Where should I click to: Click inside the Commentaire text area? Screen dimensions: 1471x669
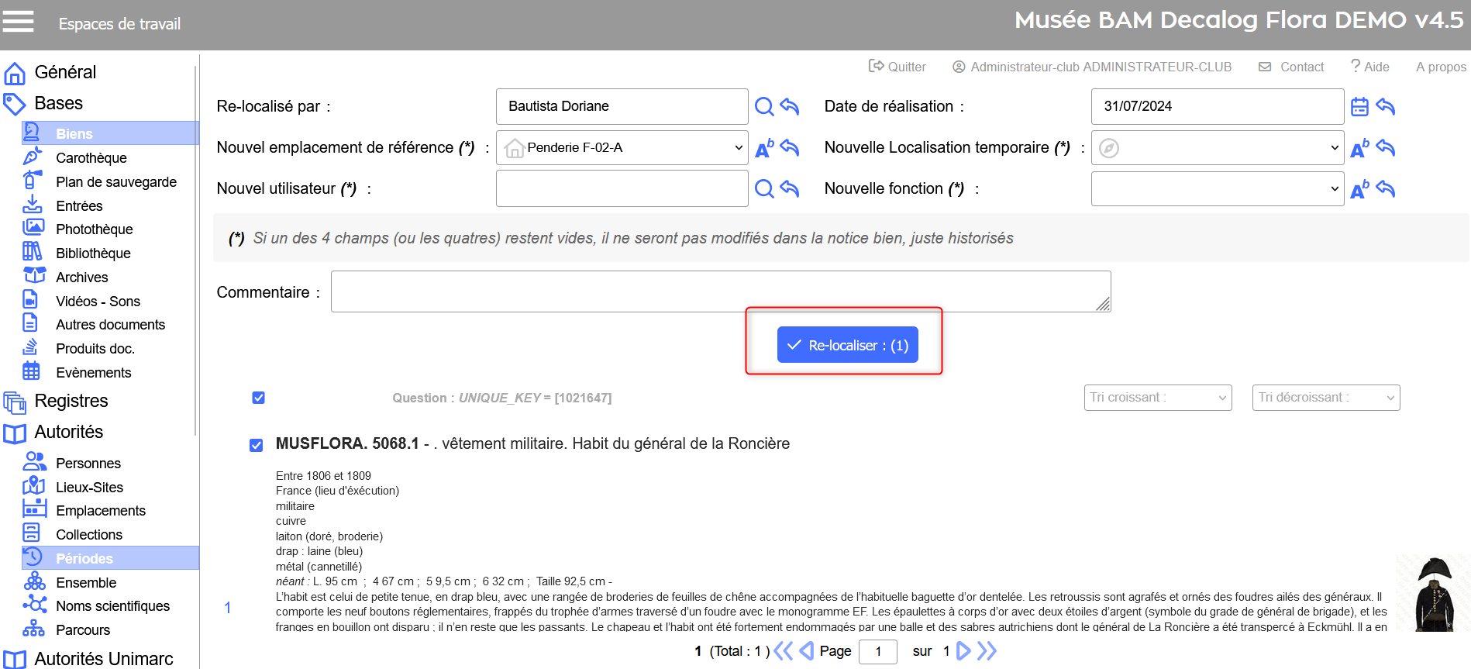(x=720, y=291)
